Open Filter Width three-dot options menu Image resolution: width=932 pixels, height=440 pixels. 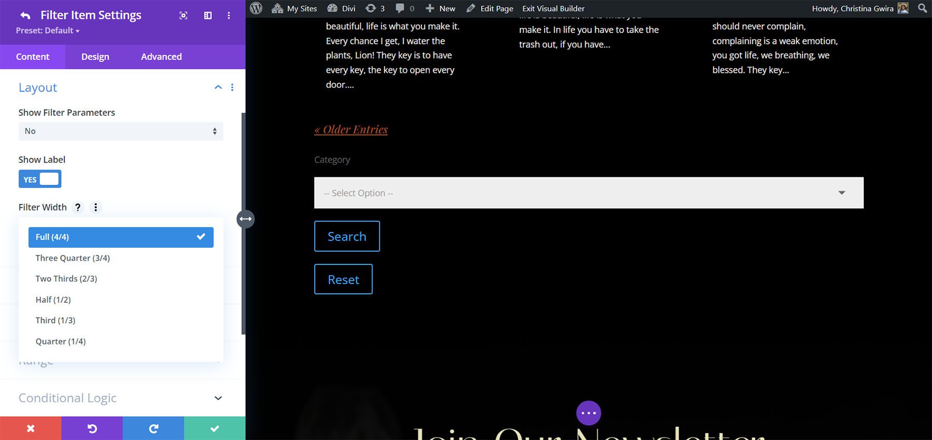pyautogui.click(x=95, y=207)
